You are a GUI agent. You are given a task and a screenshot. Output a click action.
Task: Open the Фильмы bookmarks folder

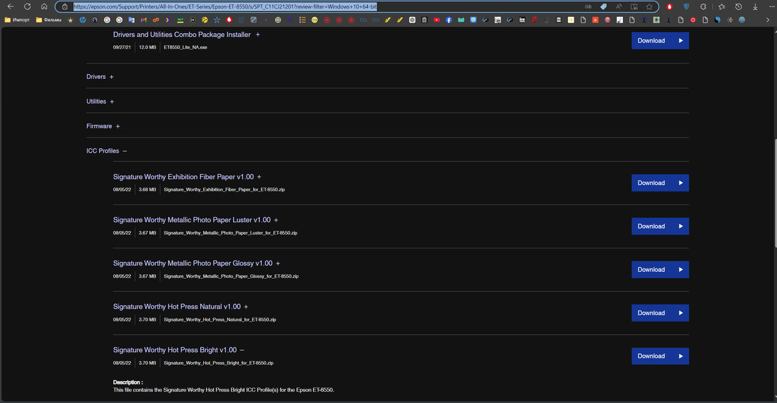coord(49,20)
